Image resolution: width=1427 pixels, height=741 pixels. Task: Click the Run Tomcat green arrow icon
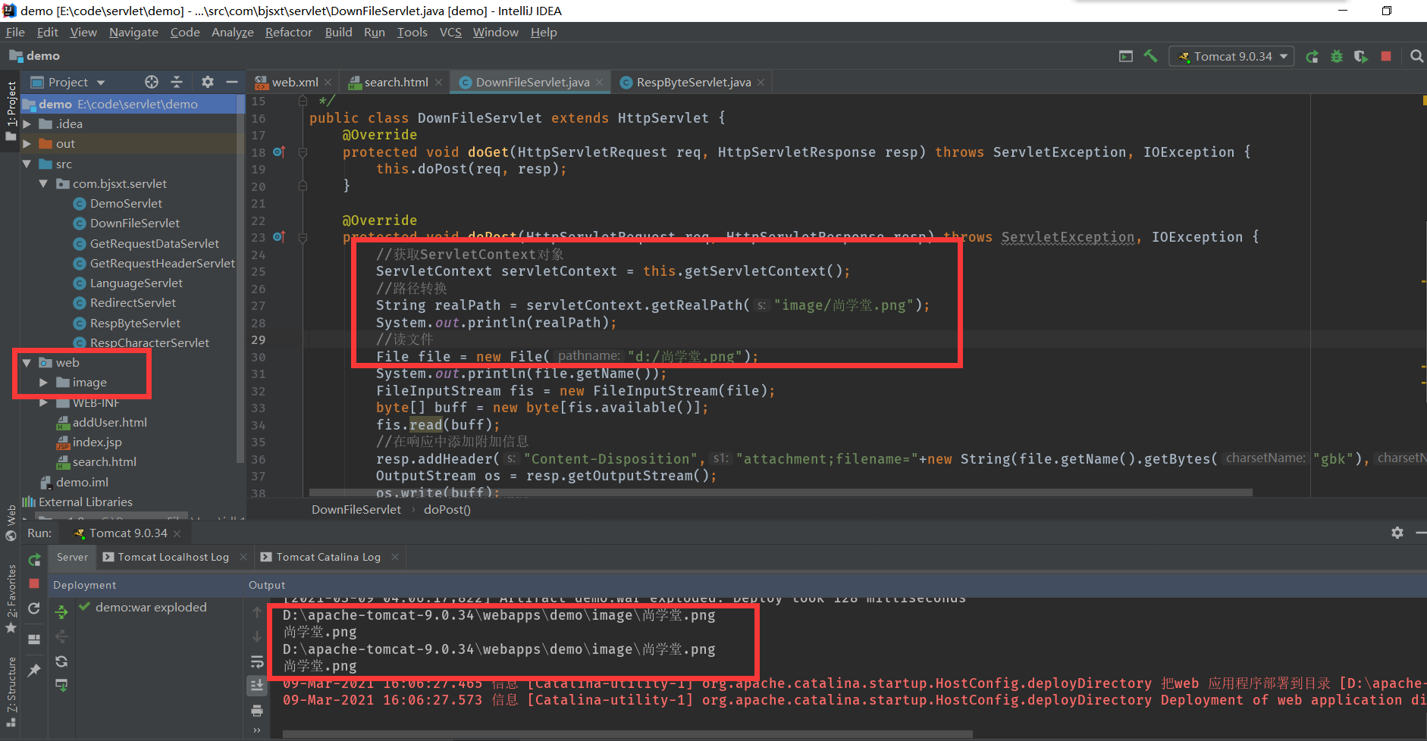tap(1312, 56)
